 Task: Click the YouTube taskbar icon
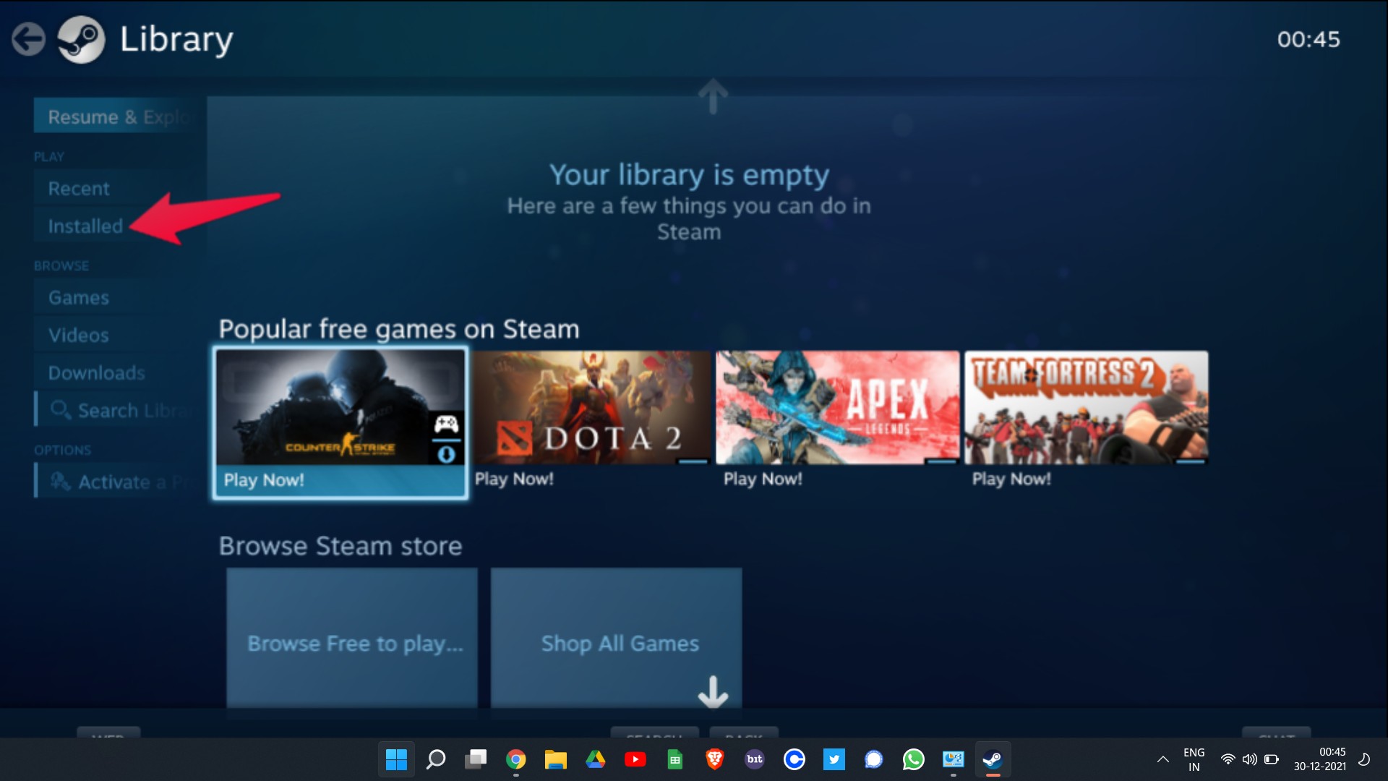635,760
